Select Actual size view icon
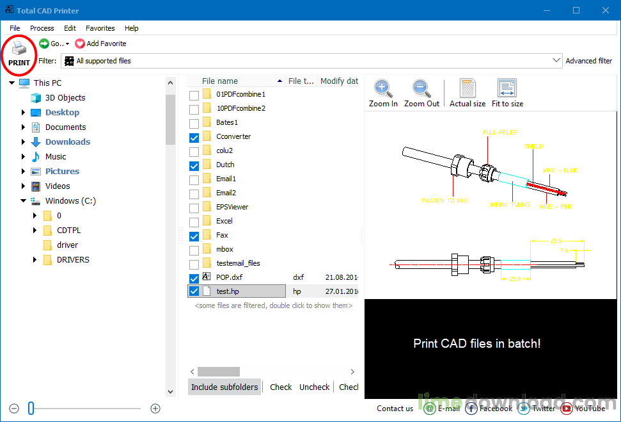The height and width of the screenshot is (422, 621). pos(468,88)
